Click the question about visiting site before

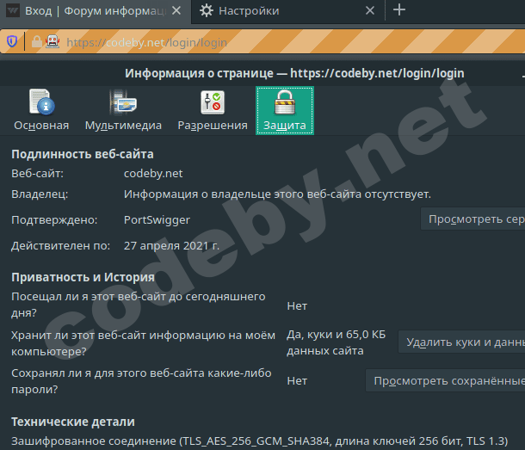139,305
